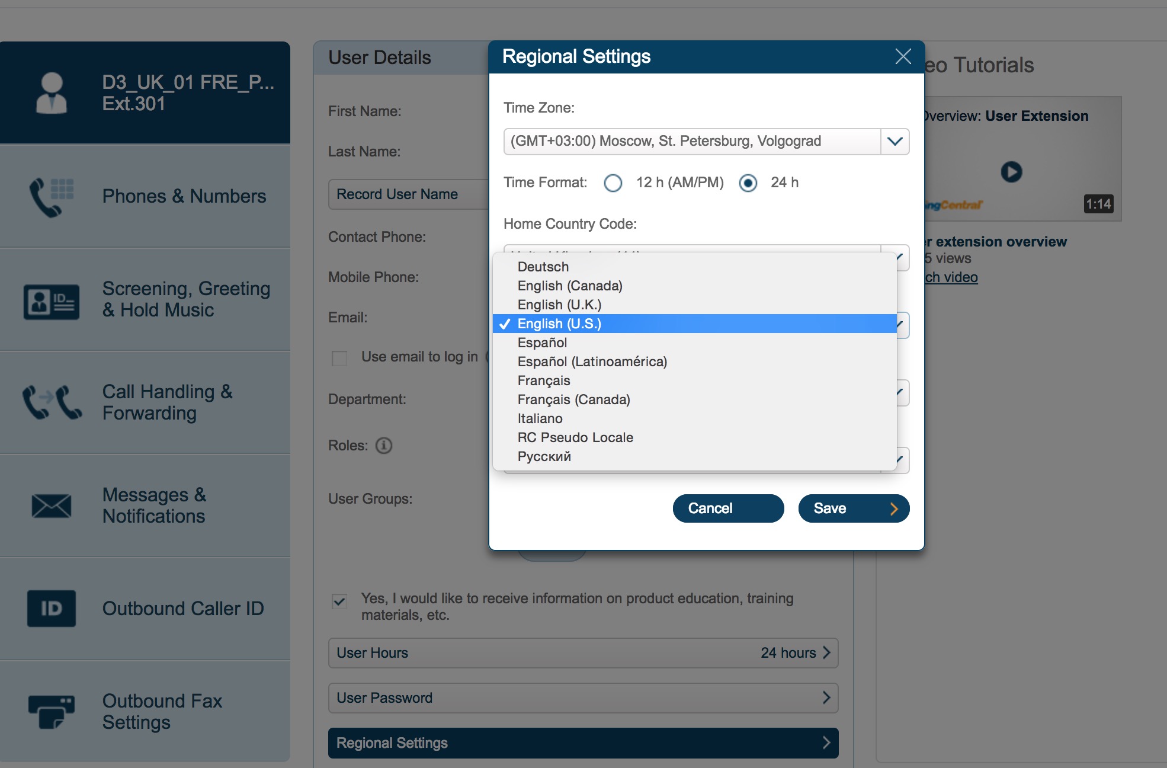Click D3_UK_01 FRE_P... user header
Screen dimensions: 1167x768
click(x=145, y=92)
